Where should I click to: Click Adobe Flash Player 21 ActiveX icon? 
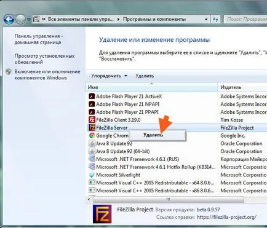[x=92, y=96]
